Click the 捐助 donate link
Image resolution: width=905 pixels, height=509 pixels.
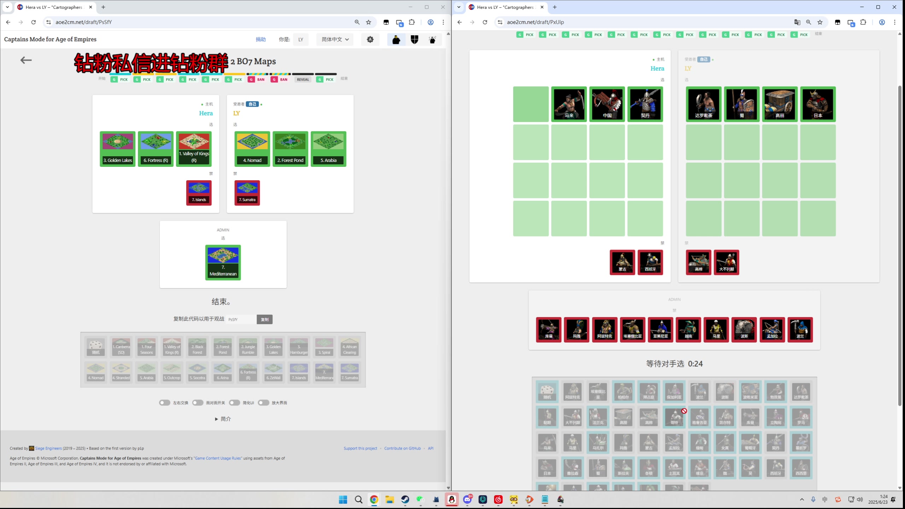click(x=261, y=39)
